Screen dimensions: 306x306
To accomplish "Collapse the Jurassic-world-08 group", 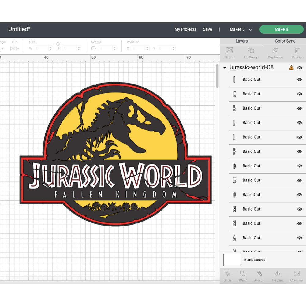I will [x=225, y=68].
